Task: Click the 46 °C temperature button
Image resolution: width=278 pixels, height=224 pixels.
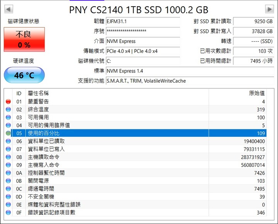Action: (24, 75)
